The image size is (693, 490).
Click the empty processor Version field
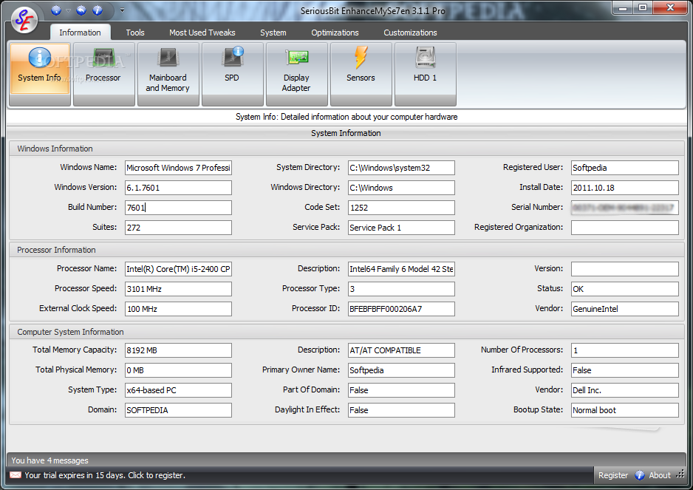point(625,269)
